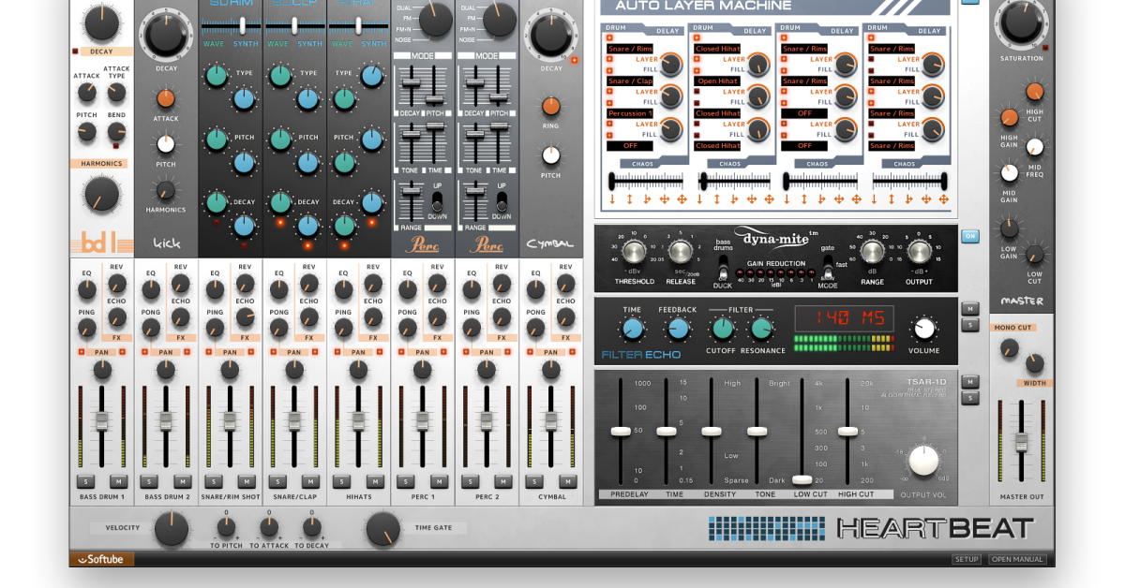This screenshot has height=588, width=1125.
Task: Click the dyna-mite Release knob
Action: pyautogui.click(x=681, y=251)
